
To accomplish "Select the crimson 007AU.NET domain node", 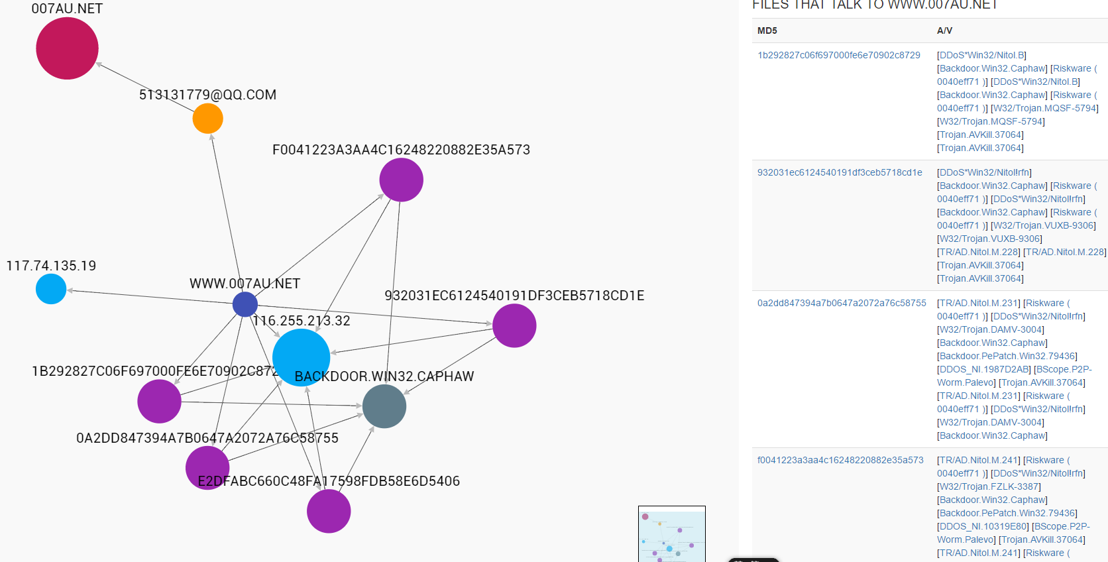I will 67,48.
